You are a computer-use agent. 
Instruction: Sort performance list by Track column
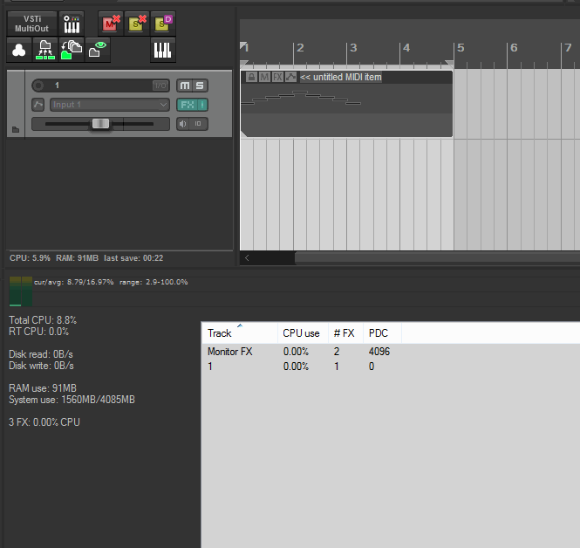[240, 333]
